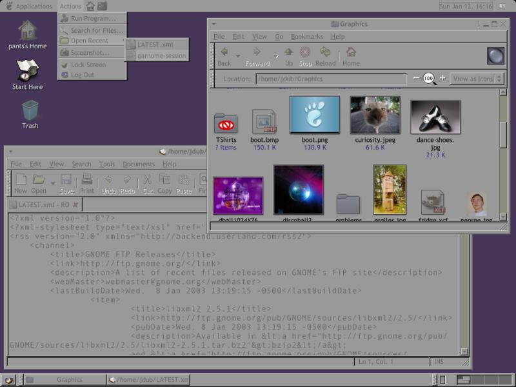Select LATEST.xml from Open Recent submenu

coord(157,44)
